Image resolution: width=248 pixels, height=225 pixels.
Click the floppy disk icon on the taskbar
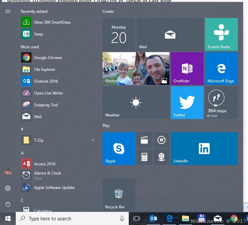[201, 218]
